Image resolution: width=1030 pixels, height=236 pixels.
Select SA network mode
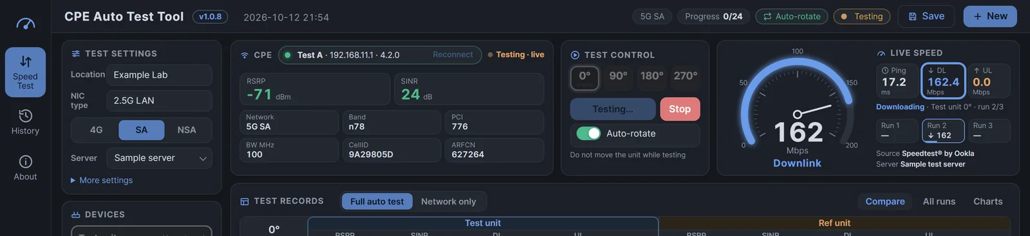click(142, 130)
